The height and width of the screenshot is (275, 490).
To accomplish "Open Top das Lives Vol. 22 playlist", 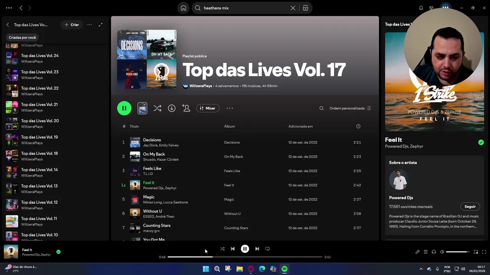I will (56, 91).
